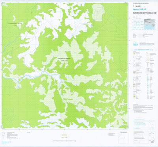Click the 1 : 50.000 scale text
This screenshot has height=147, width=158.
coord(137,6)
